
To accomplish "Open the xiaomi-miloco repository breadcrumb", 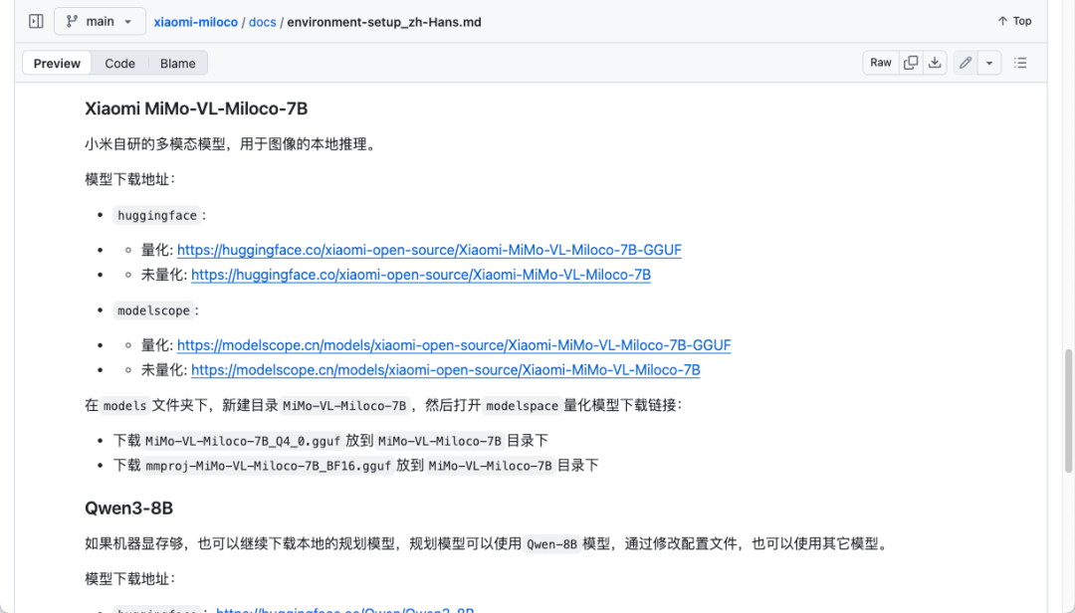I will coord(193,21).
